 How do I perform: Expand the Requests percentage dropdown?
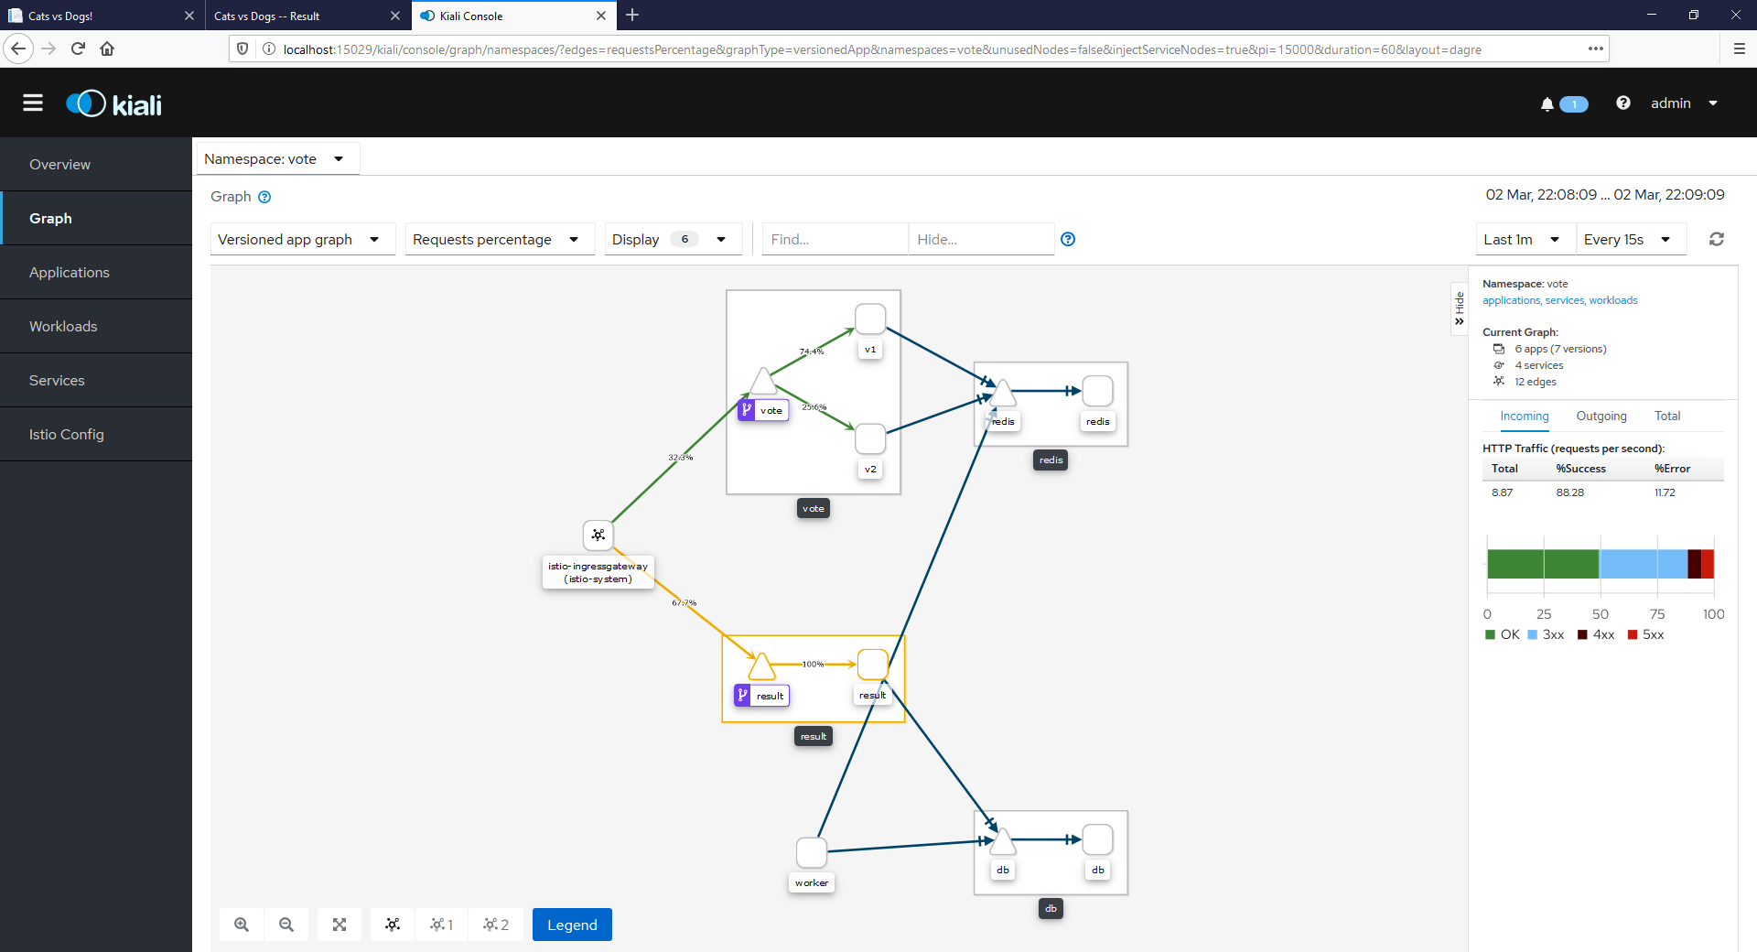[x=495, y=239]
